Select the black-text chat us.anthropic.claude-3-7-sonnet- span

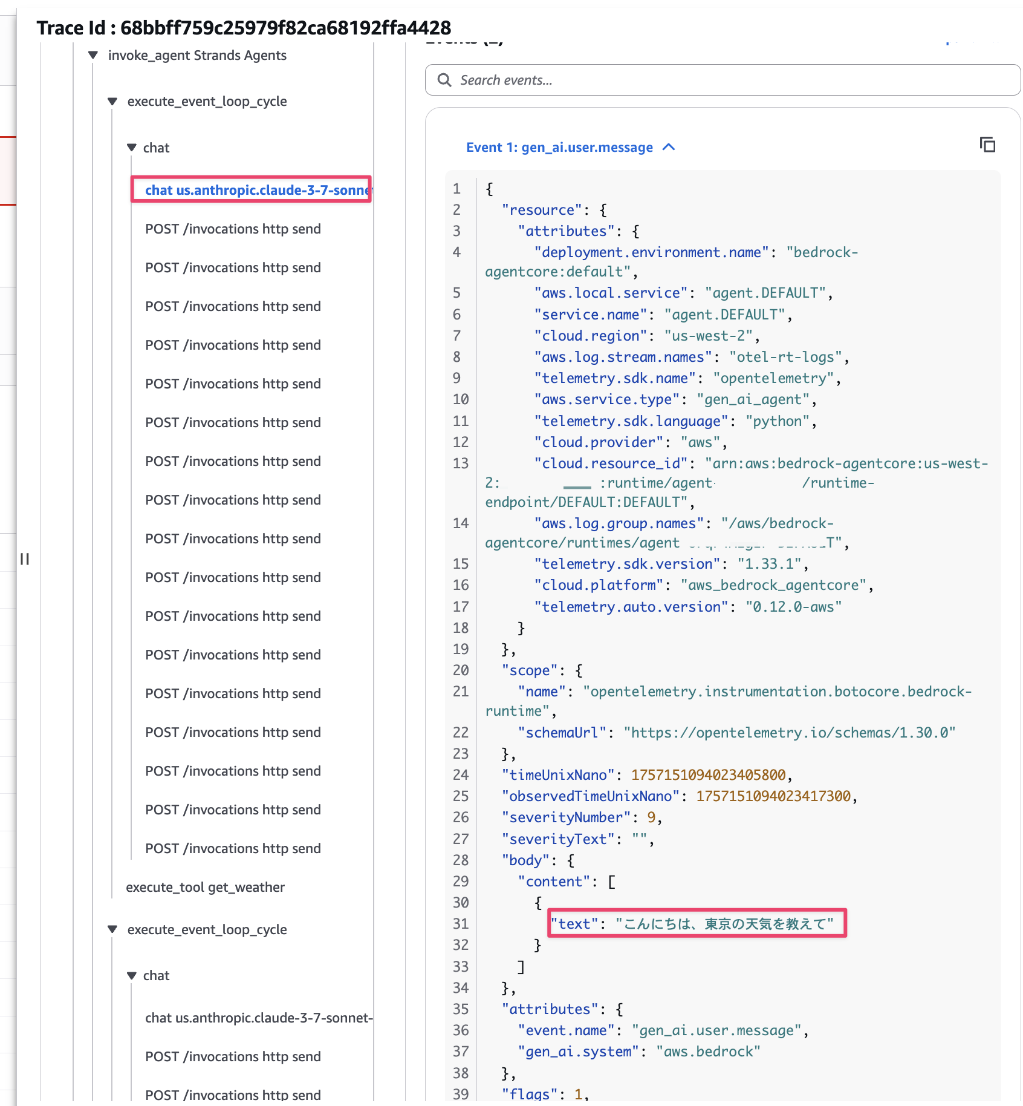[259, 1018]
